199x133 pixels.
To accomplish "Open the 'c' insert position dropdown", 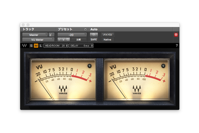I will pyautogui.click(x=51, y=35).
